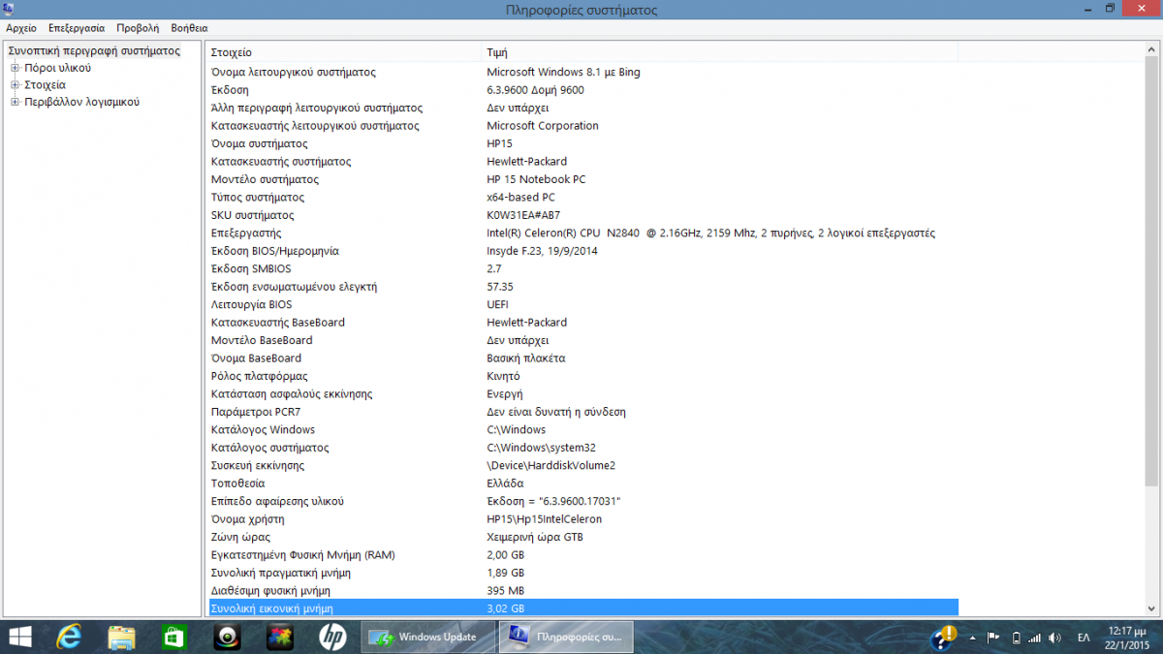
Task: Select the Διαθέσιμη φυσική μνήμη row
Action: (583, 590)
